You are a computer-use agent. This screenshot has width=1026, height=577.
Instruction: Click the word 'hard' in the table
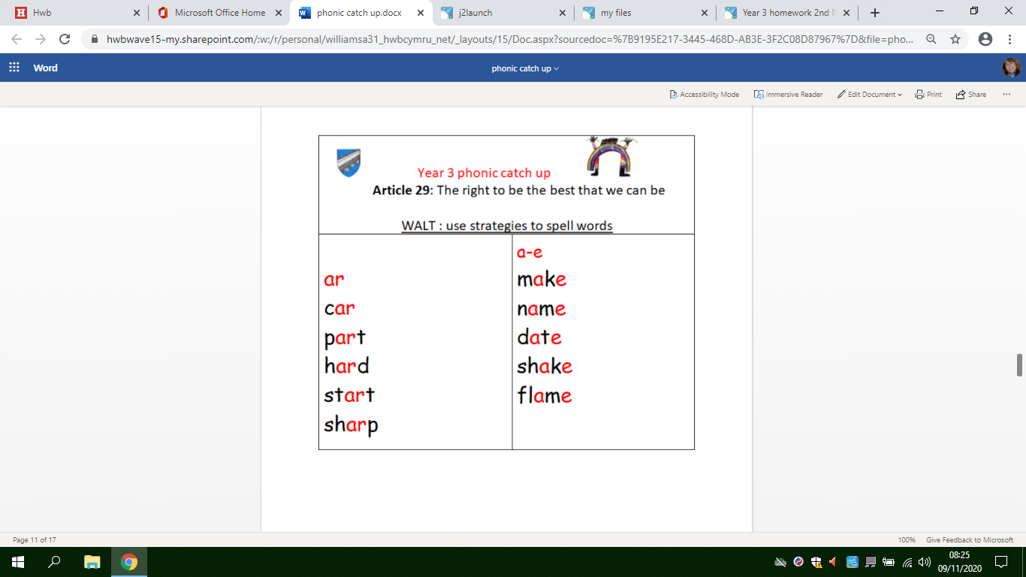point(347,366)
